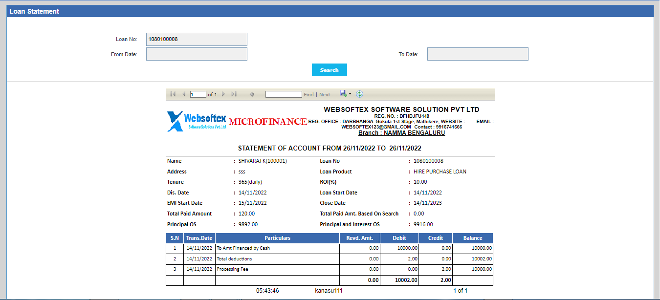Viewport: 660px width, 300px height.
Task: Click the Find link in report toolbar
Action: coord(308,95)
